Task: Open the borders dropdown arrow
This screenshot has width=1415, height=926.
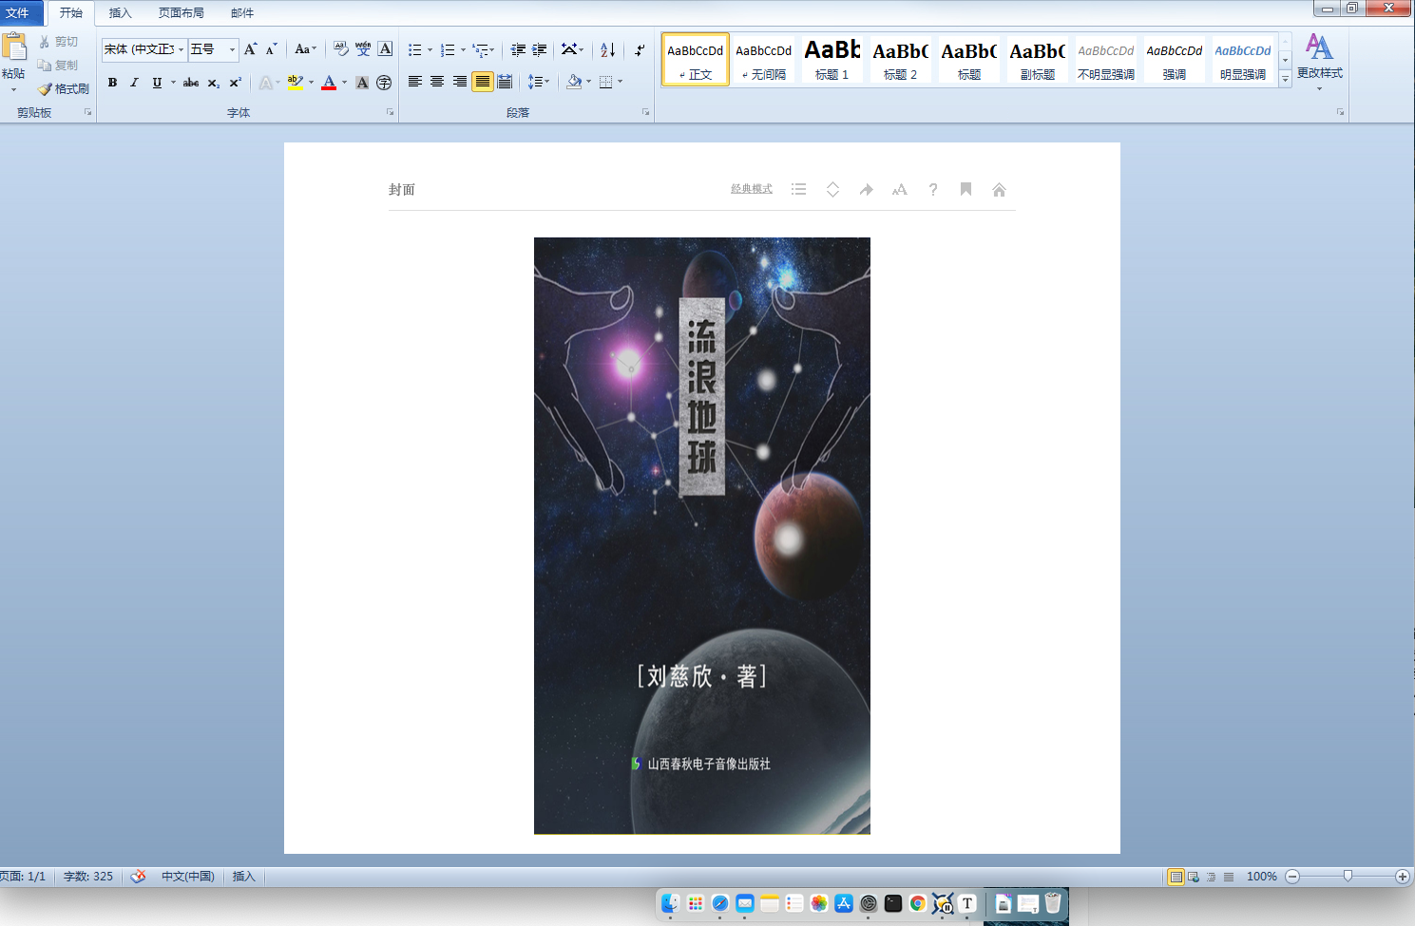Action: click(x=620, y=82)
